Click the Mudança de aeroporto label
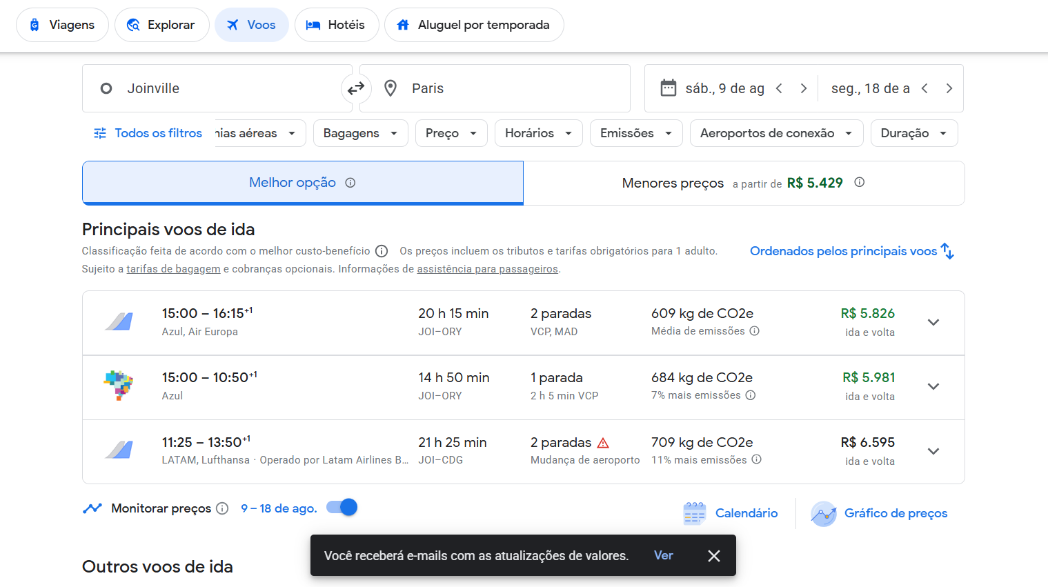 [x=585, y=460]
